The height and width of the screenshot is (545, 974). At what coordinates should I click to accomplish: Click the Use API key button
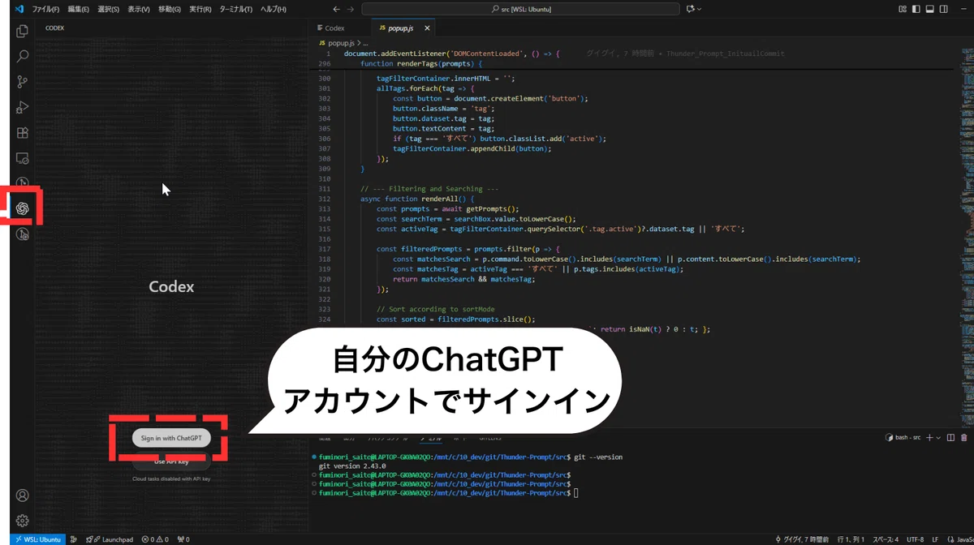[171, 461]
